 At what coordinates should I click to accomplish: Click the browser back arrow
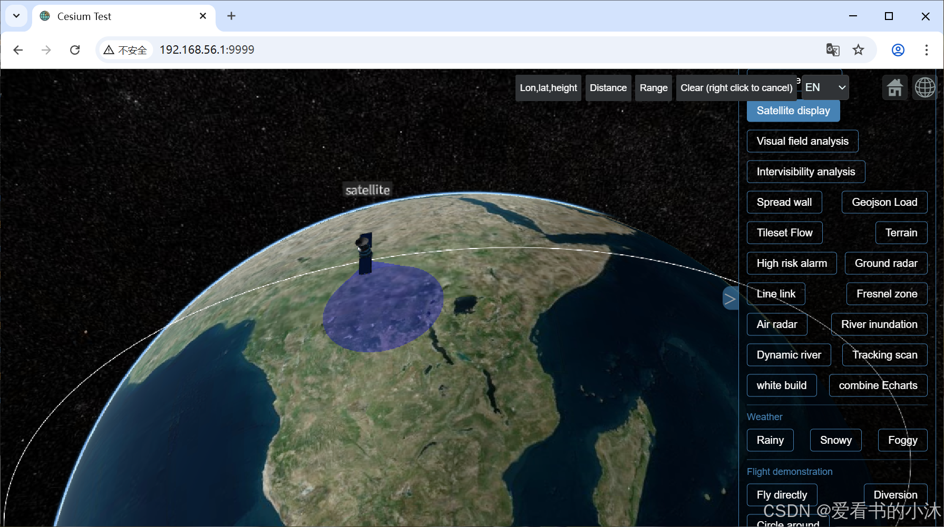(18, 50)
